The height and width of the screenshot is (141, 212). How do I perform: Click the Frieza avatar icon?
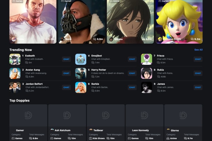(x=147, y=59)
